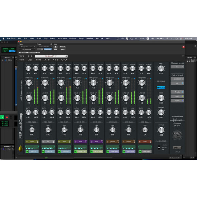Image resolution: width=197 pixels, height=197 pixels.
Task: Click the blue COMPARE button
Action: [x=48, y=49]
